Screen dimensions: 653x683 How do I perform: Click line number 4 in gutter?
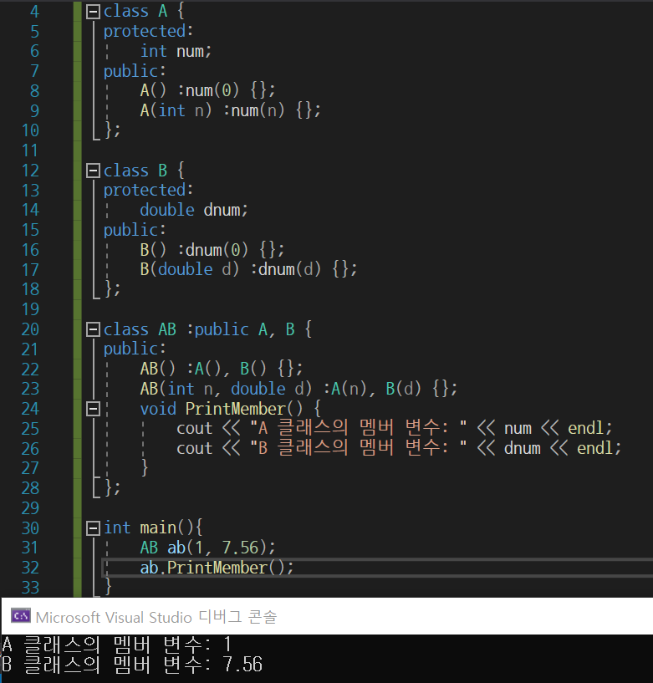pos(34,12)
